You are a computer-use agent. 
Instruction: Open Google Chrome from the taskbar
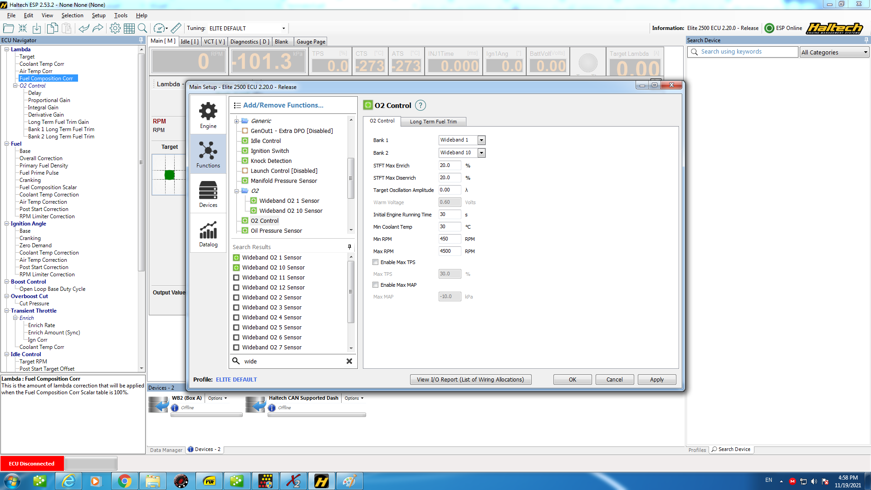124,481
